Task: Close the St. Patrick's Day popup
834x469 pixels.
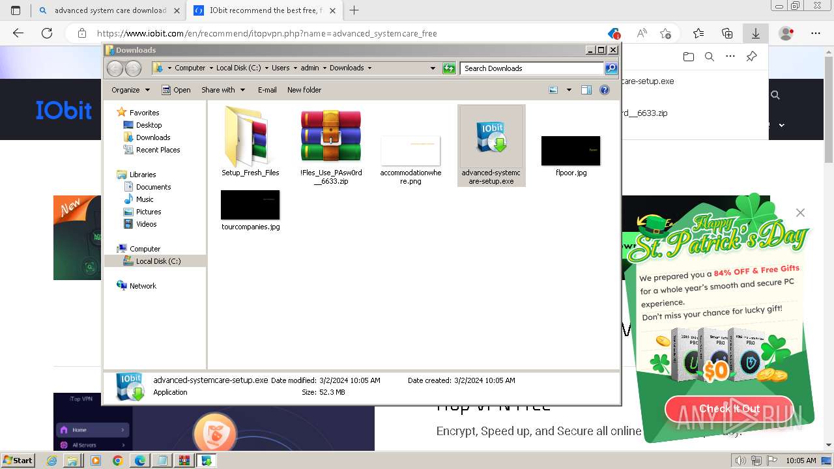Action: (x=800, y=213)
